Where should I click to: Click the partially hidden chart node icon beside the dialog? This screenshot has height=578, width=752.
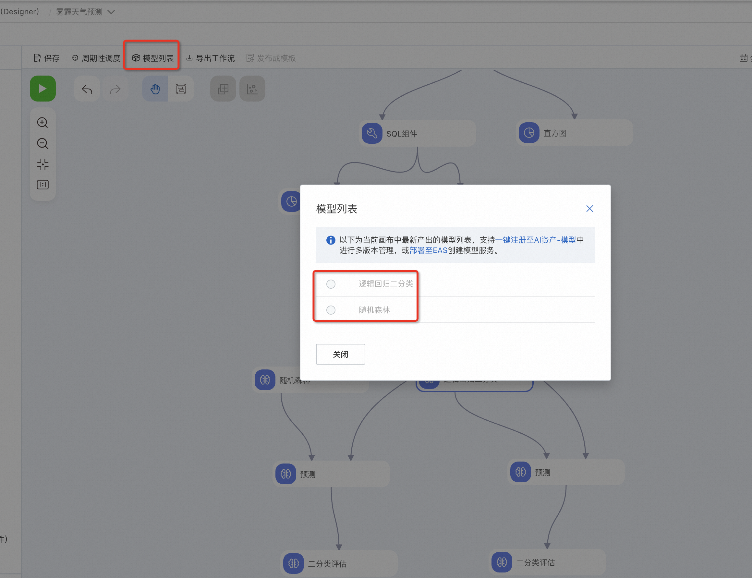point(291,202)
